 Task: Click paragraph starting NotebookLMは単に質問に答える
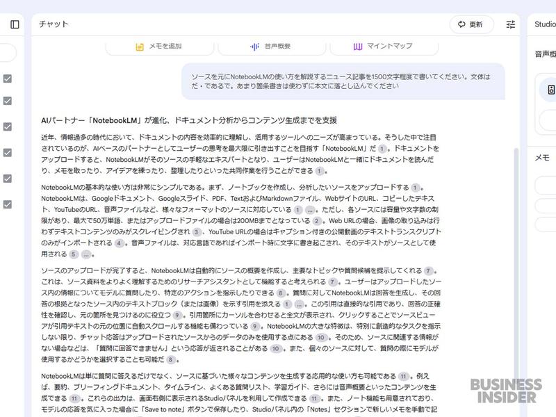[239, 393]
